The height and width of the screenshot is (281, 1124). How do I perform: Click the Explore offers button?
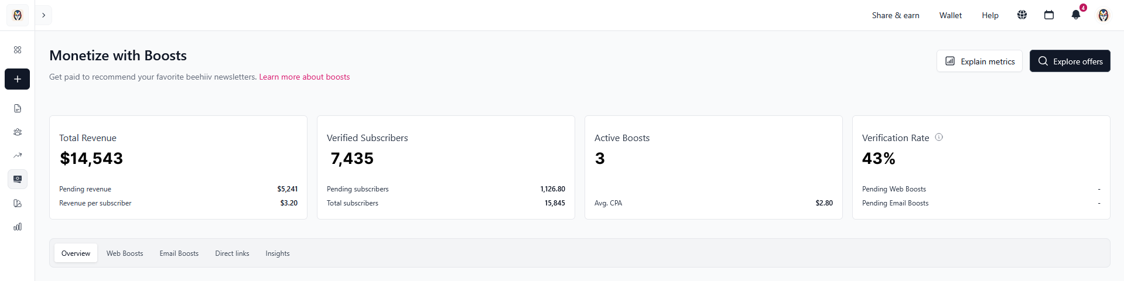[x=1070, y=61]
